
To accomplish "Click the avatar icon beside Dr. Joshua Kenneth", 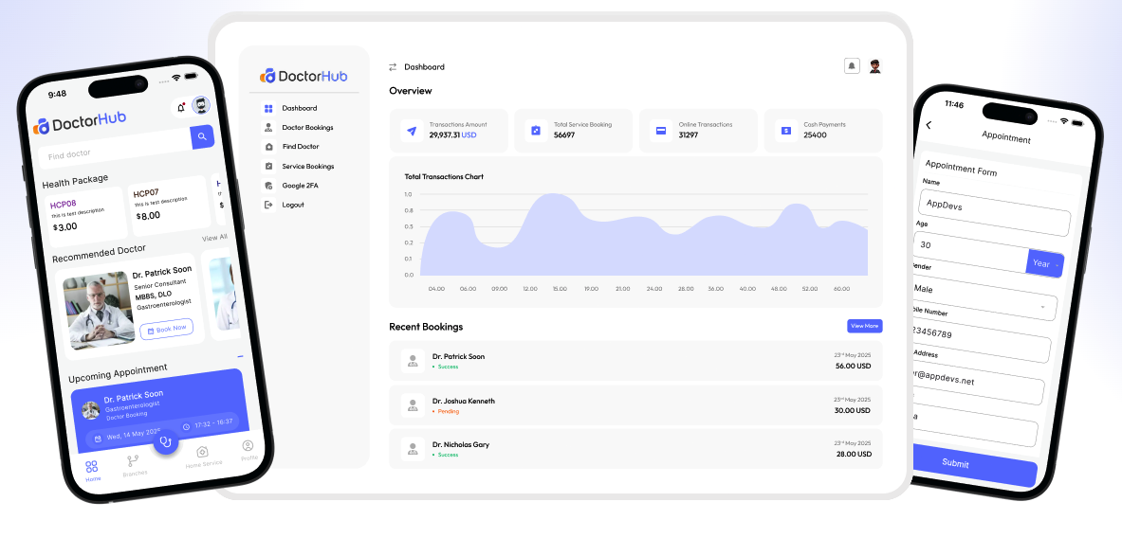I will 413,405.
